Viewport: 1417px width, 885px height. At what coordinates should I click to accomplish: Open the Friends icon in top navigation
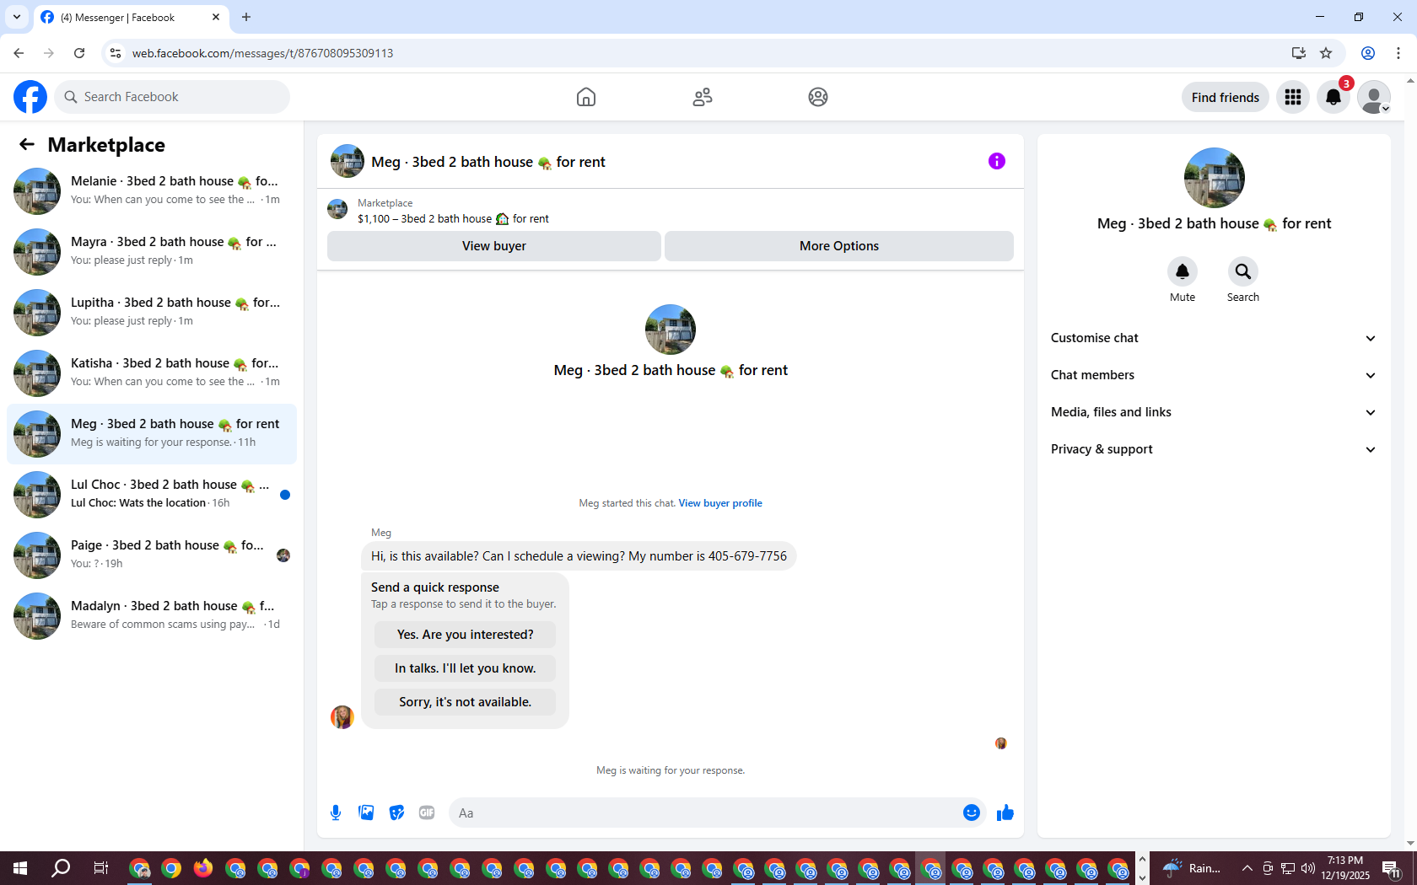[703, 97]
